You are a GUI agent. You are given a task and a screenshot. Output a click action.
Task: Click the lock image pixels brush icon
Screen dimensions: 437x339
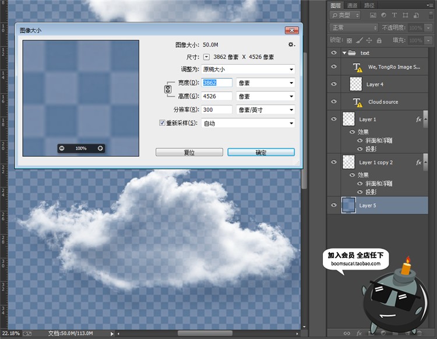click(359, 41)
